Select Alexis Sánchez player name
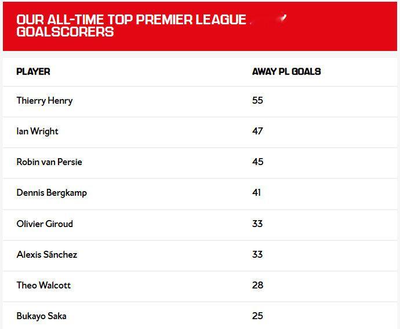Viewport: 400px width, 329px height. 47,255
